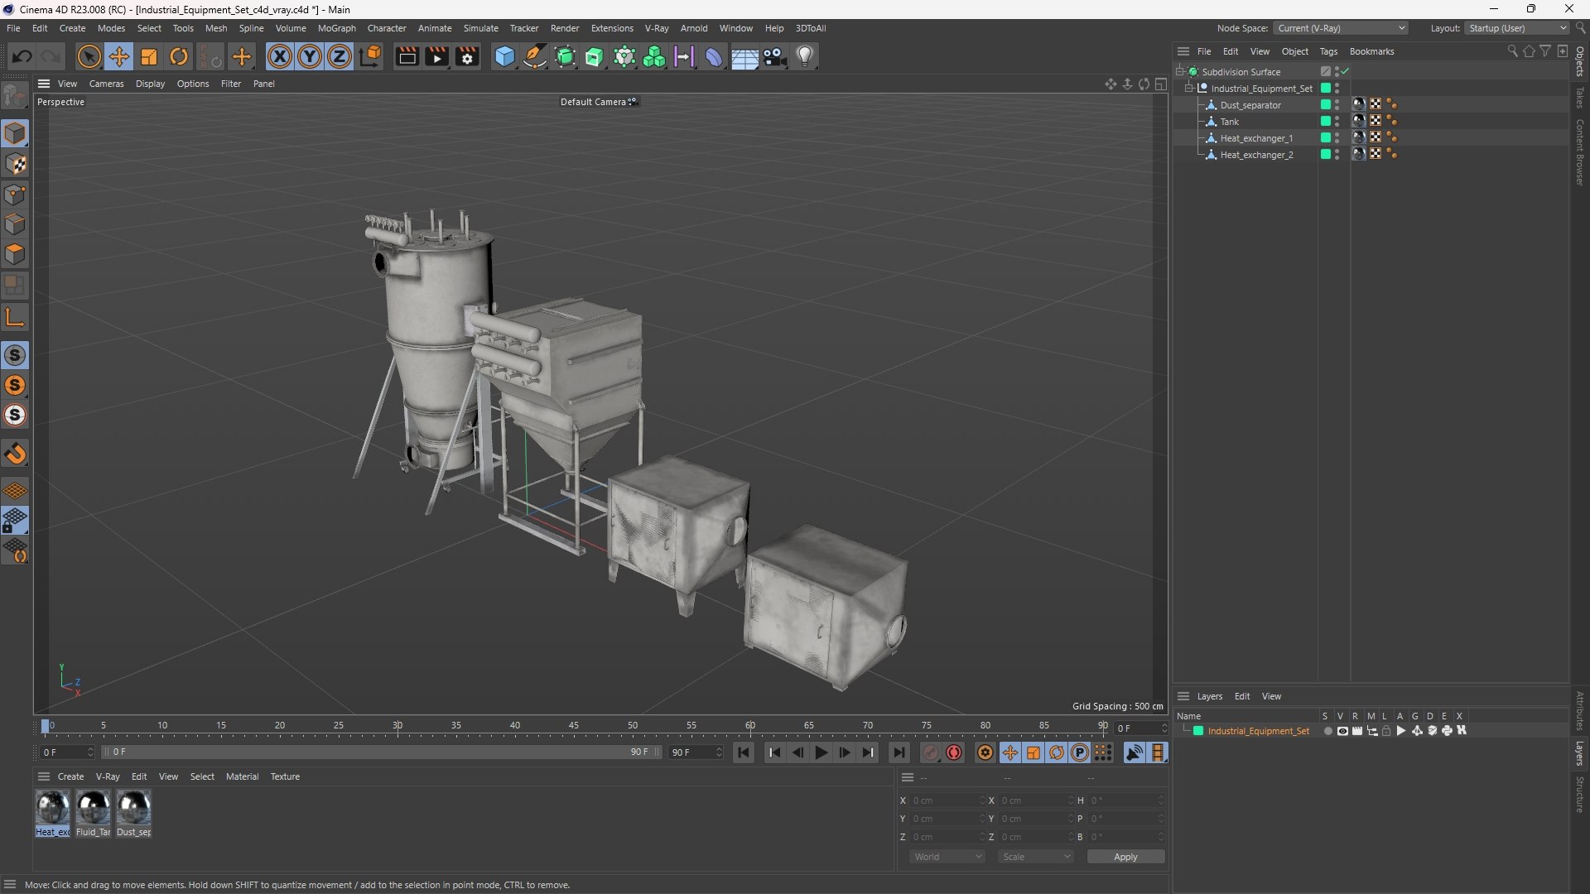The width and height of the screenshot is (1590, 894).
Task: Play the animation forward
Action: 821,752
